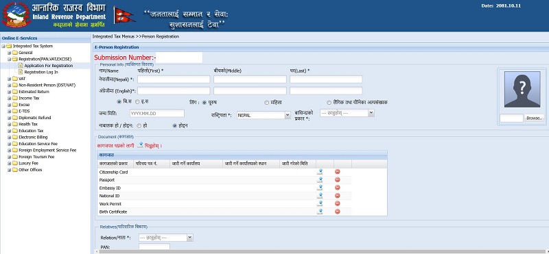Remove the Passport document entry
Image resolution: width=549 pixels, height=254 pixels.
click(x=337, y=179)
